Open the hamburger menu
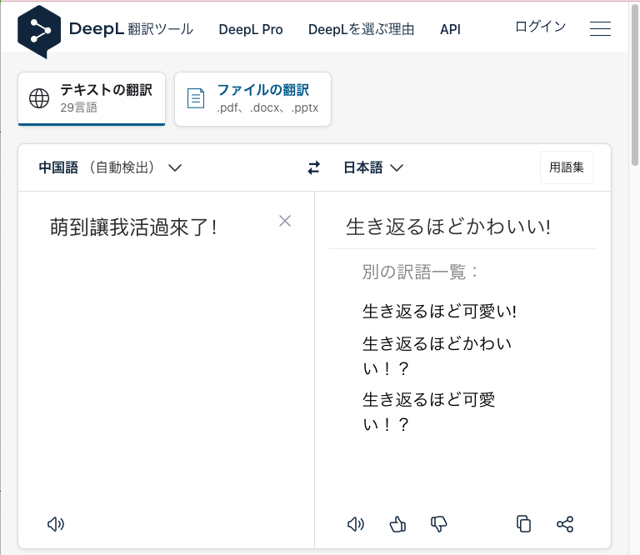Image resolution: width=640 pixels, height=555 pixels. [x=600, y=28]
